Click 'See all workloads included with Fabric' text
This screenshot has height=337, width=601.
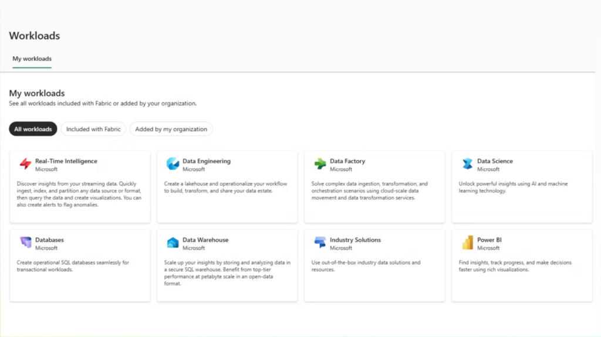103,103
